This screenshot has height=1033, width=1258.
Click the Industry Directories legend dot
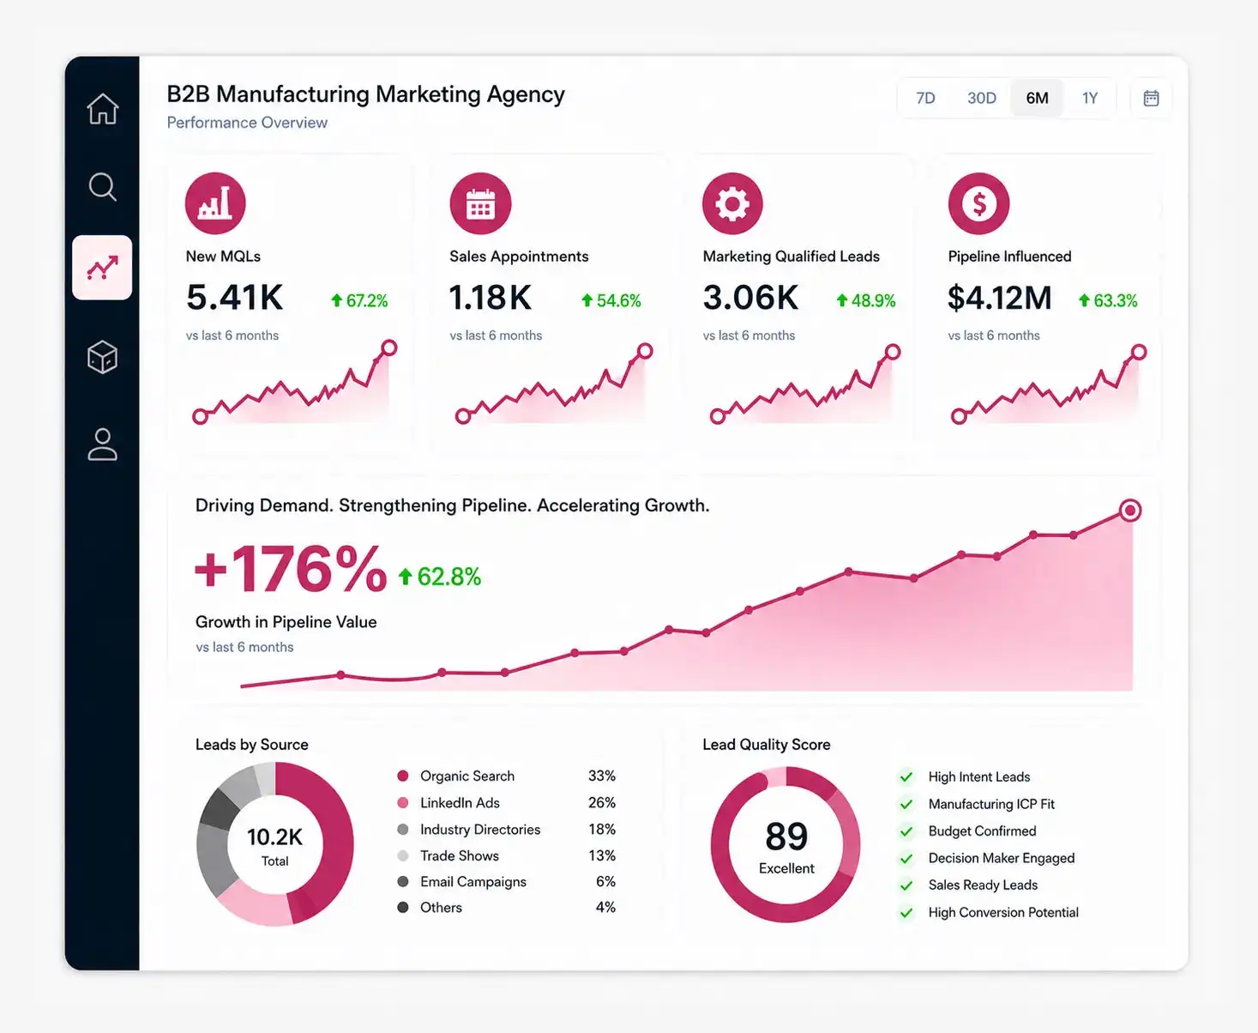tap(403, 829)
